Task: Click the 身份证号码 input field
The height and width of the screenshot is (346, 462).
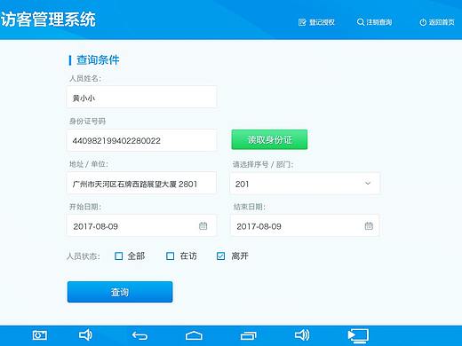Action: (141, 140)
